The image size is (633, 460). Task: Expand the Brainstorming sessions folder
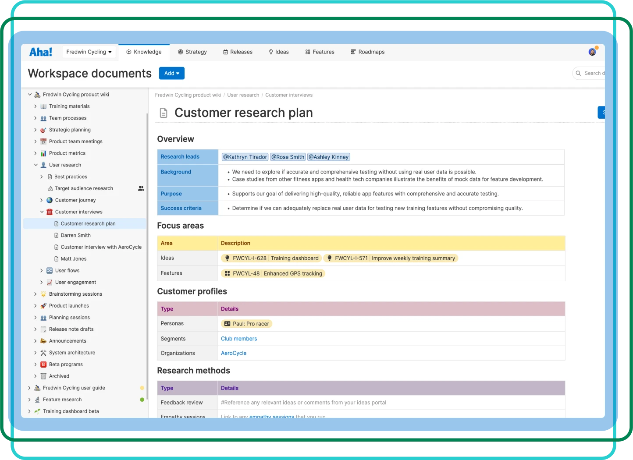[x=36, y=294]
